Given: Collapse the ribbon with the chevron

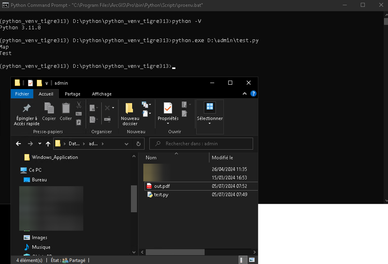Looking at the screenshot, I should (x=245, y=93).
